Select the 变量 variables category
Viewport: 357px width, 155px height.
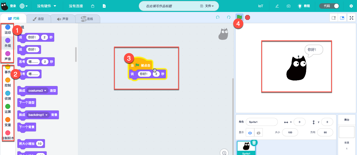coord(8,122)
